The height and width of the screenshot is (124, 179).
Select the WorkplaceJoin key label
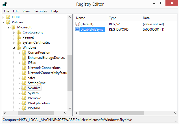(39, 103)
